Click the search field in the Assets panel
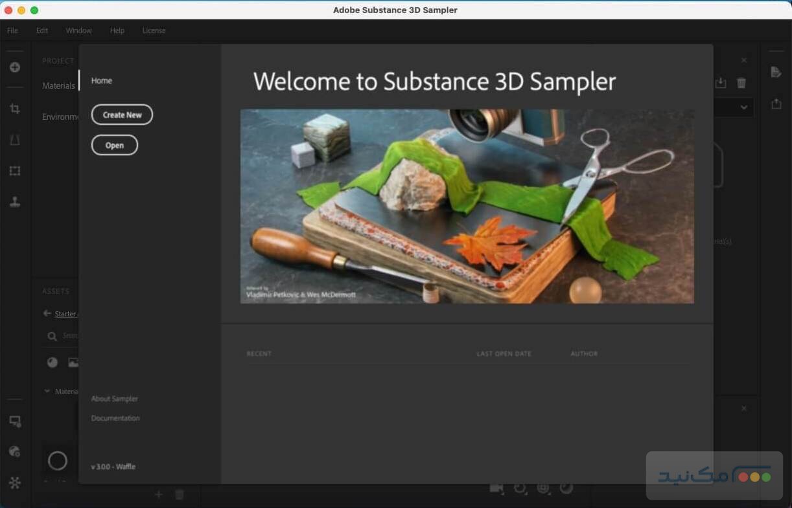Screen dimensions: 792x508 point(71,336)
